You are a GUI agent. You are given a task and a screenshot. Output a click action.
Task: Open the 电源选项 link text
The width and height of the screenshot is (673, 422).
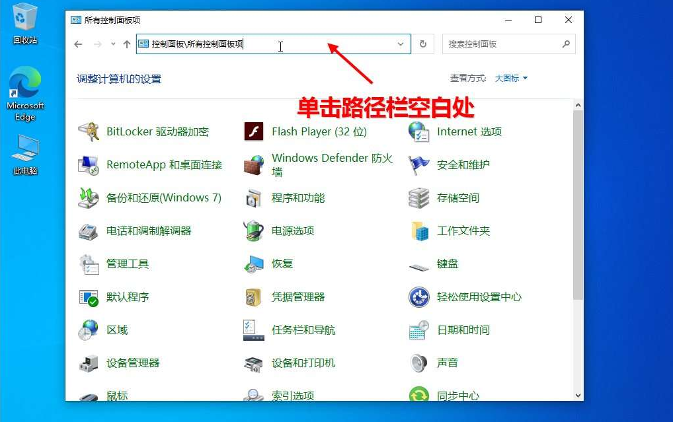coord(293,230)
